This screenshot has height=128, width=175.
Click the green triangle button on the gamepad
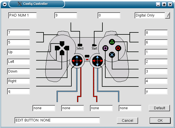(x=112, y=42)
